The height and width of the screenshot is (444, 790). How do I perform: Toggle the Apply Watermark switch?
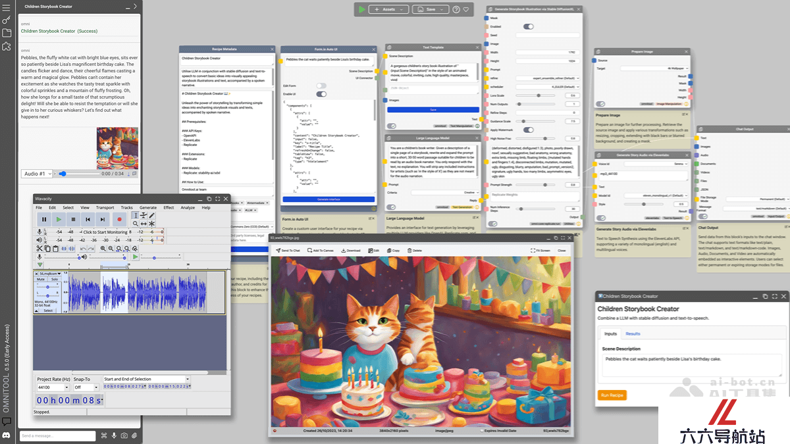point(528,130)
